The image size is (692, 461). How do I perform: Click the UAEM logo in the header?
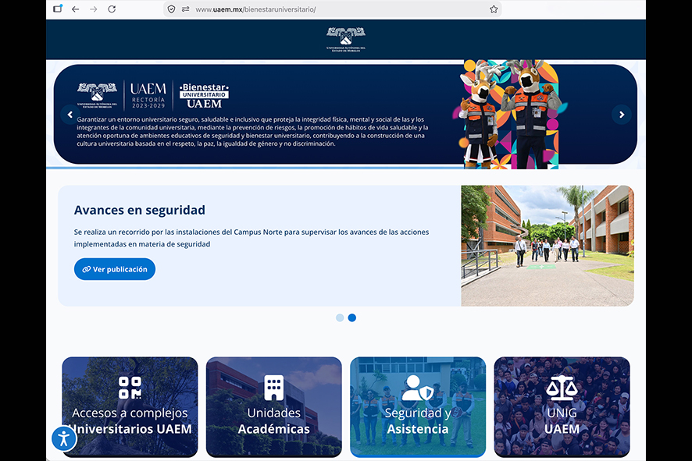tap(346, 40)
